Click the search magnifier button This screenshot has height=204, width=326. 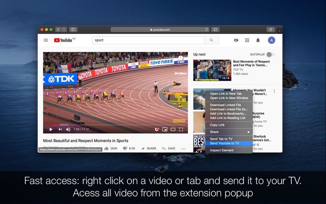(x=211, y=40)
